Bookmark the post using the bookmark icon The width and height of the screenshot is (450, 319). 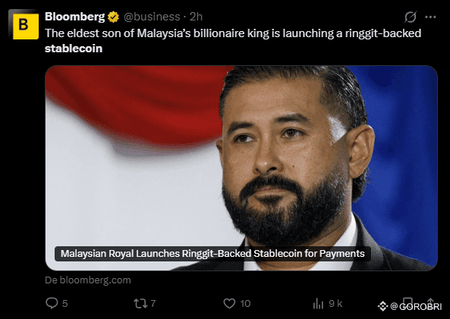pyautogui.click(x=408, y=302)
